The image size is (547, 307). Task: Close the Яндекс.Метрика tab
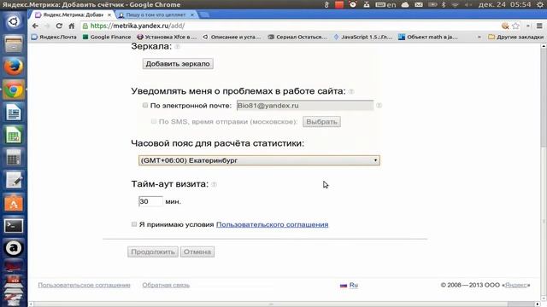click(109, 15)
